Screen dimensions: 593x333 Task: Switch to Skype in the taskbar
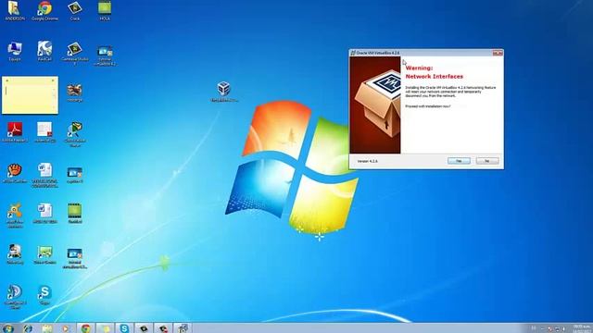(124, 328)
